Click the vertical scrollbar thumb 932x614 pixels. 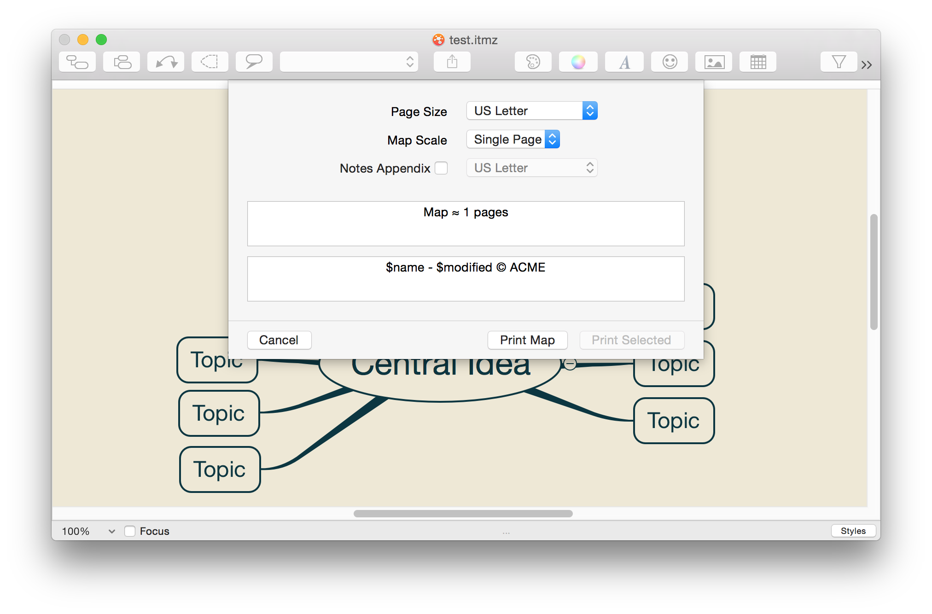(874, 272)
